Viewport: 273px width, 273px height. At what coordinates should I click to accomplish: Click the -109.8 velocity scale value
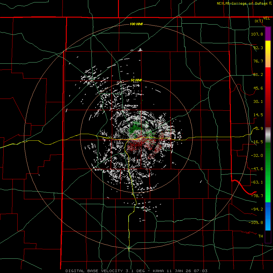click(x=256, y=223)
